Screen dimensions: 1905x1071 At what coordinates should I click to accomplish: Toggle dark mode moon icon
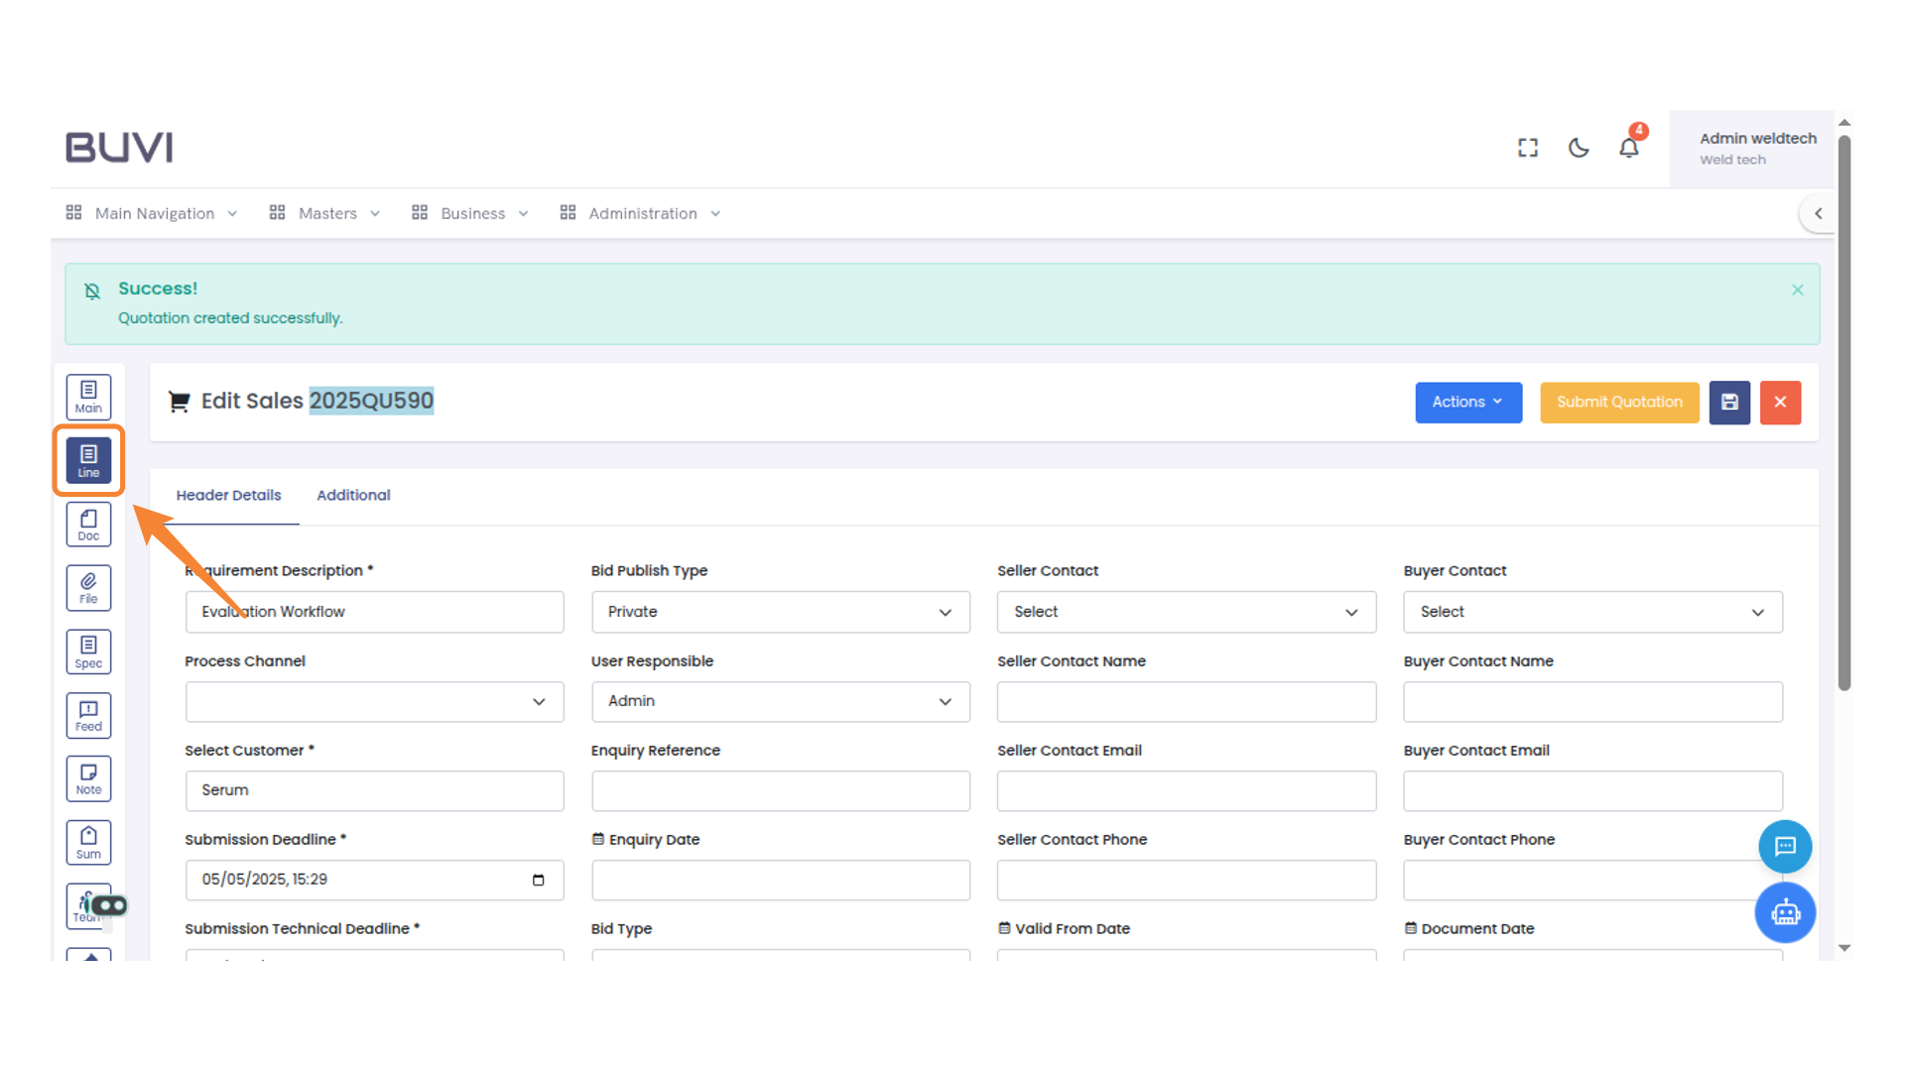1579,148
